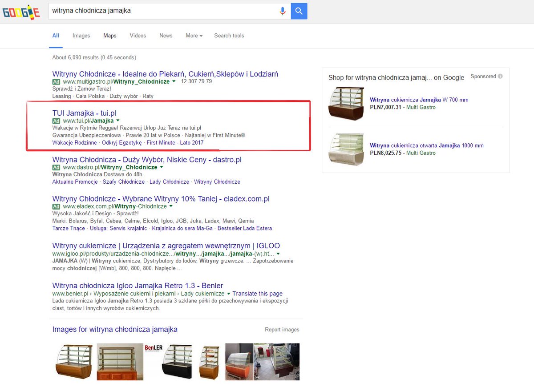Open the TUI Jamajka - tui.pl ad
The image size is (534, 387).
pyautogui.click(x=84, y=113)
